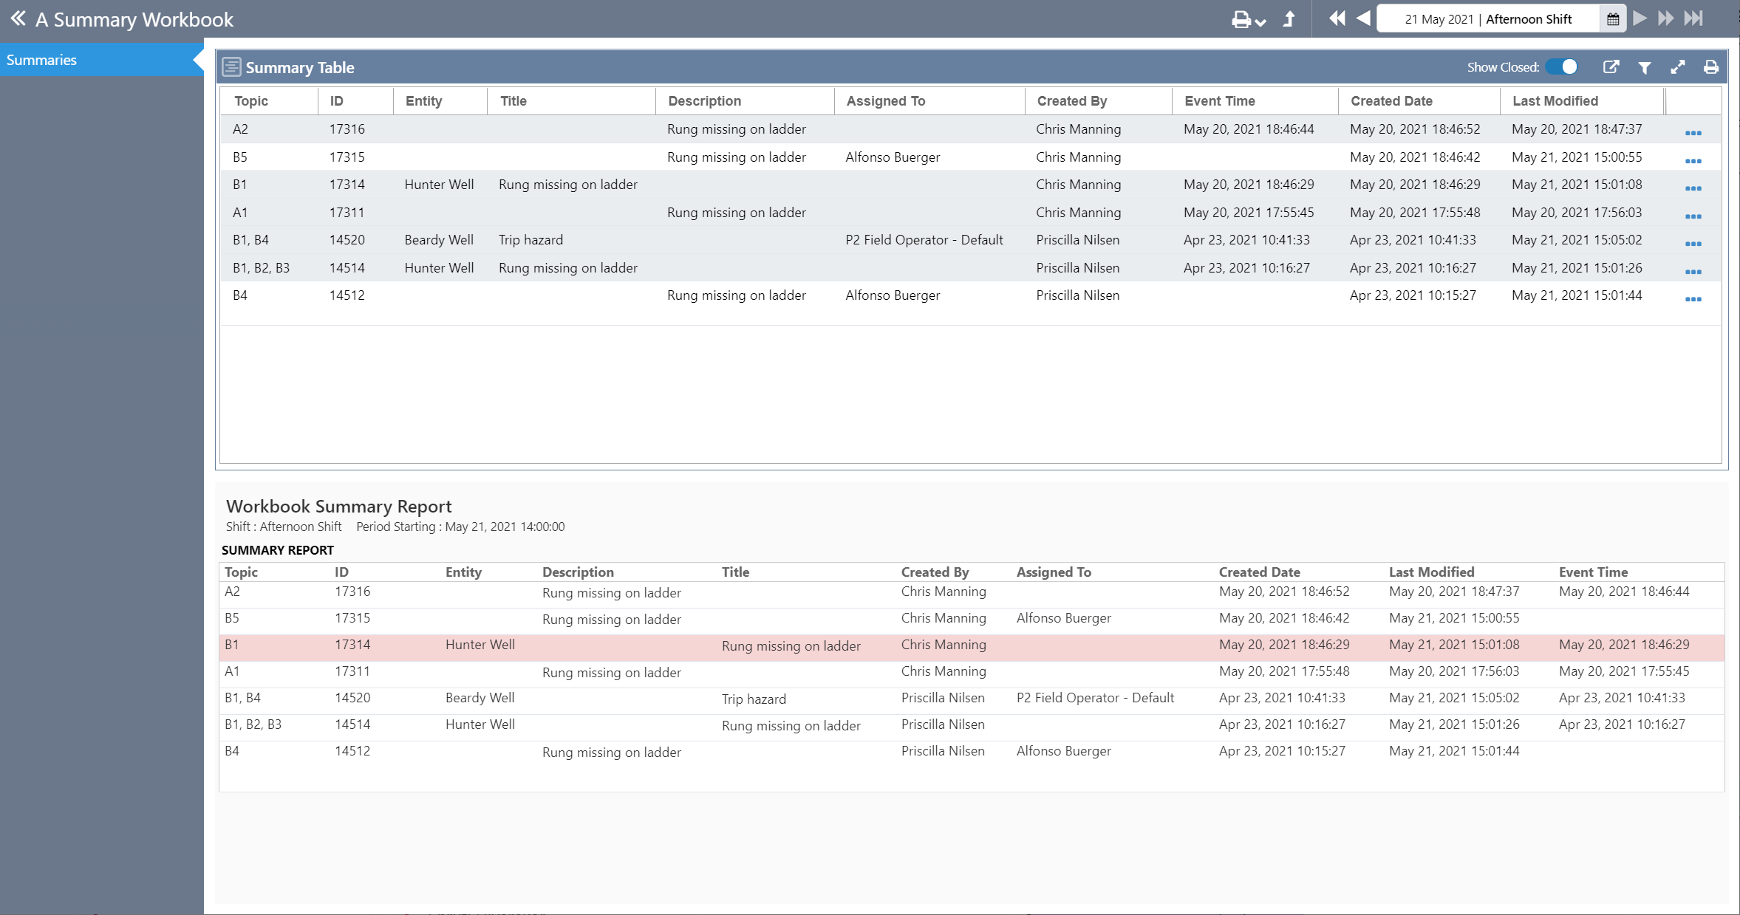Print the Summary Table panel

1711,68
